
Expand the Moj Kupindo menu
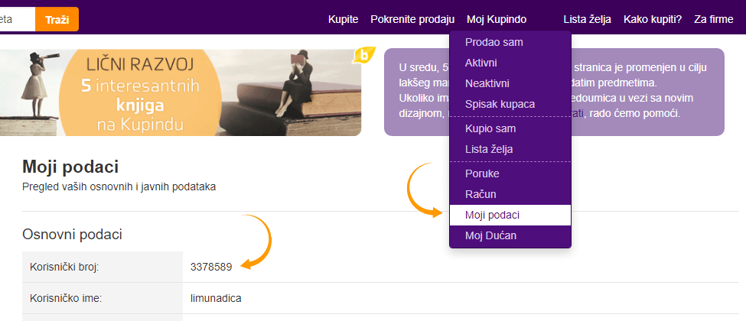pyautogui.click(x=497, y=20)
